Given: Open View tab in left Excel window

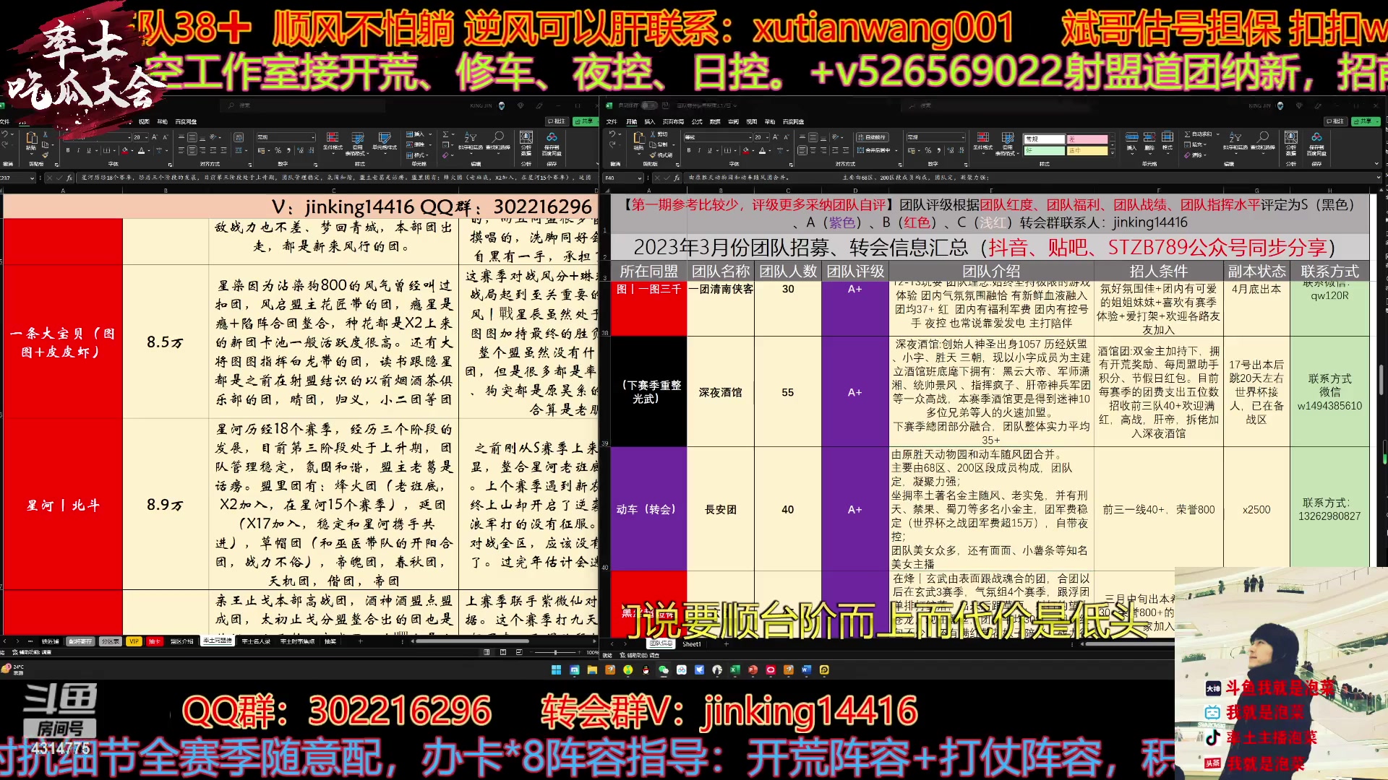Looking at the screenshot, I should click(144, 121).
